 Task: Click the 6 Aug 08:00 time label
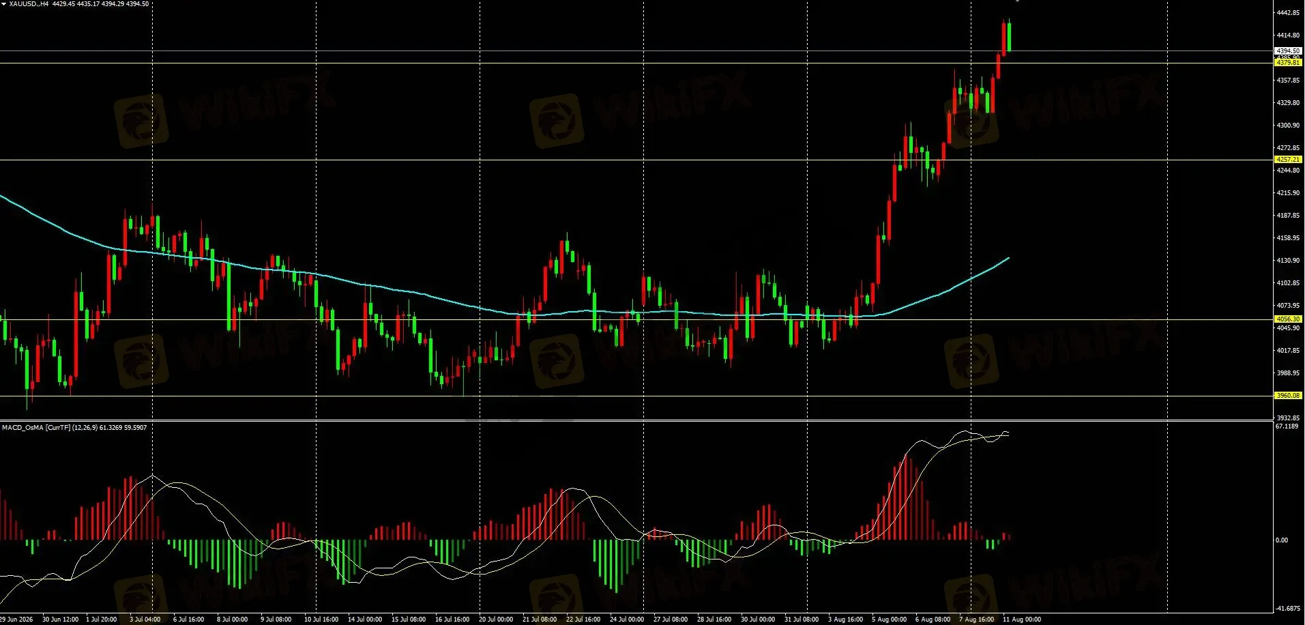point(933,620)
